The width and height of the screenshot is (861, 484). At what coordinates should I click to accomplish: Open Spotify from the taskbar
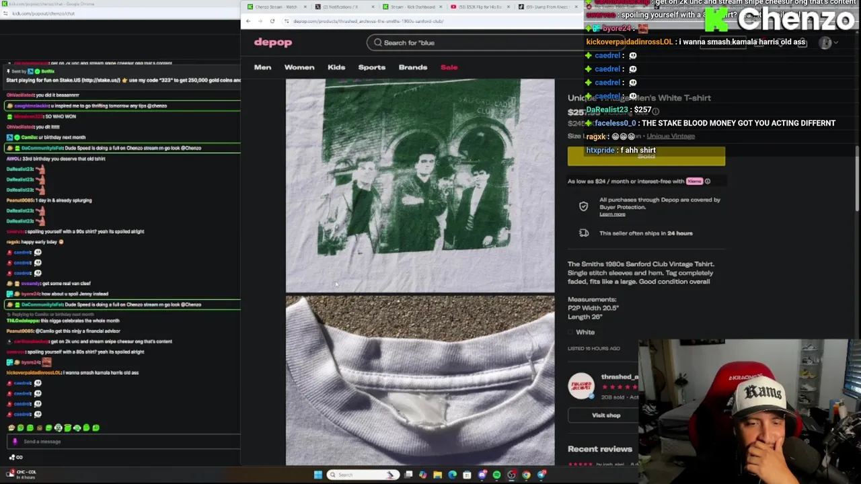(496, 475)
